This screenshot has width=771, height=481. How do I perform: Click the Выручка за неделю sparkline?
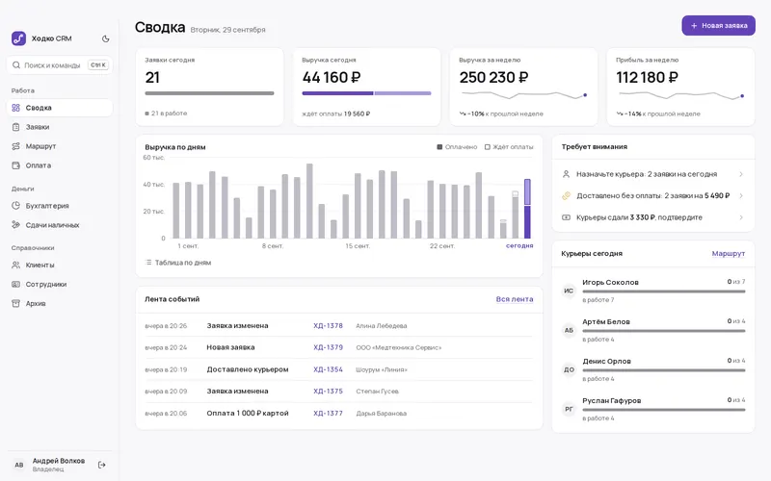tap(523, 94)
